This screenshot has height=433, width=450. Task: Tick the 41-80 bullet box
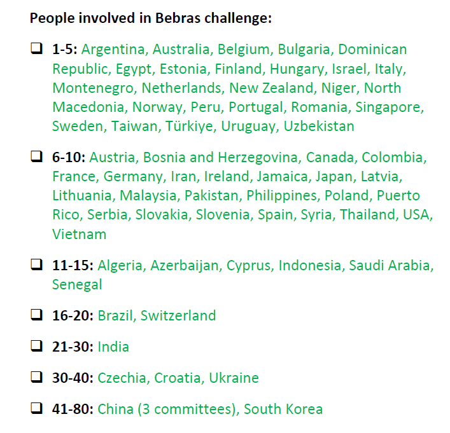point(37,408)
